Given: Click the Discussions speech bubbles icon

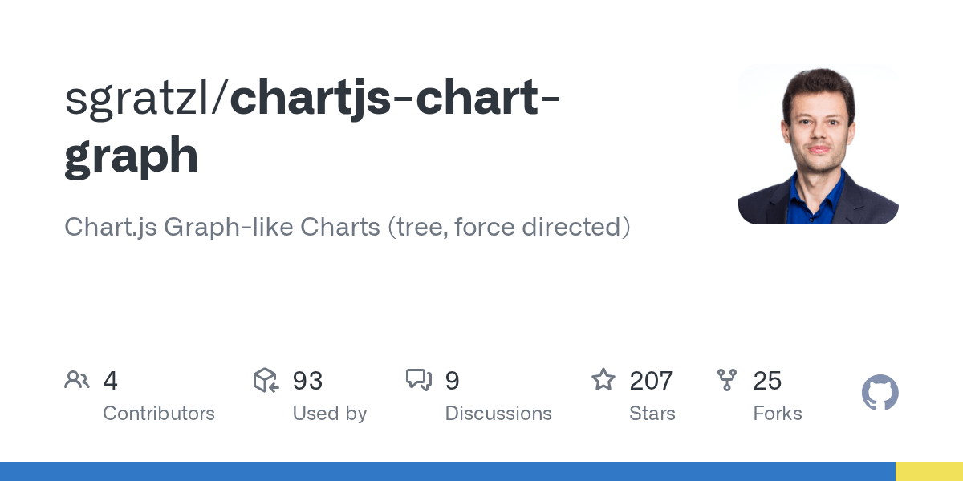Looking at the screenshot, I should [x=419, y=380].
